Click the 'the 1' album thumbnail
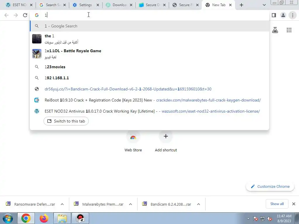 pyautogui.click(x=37, y=39)
